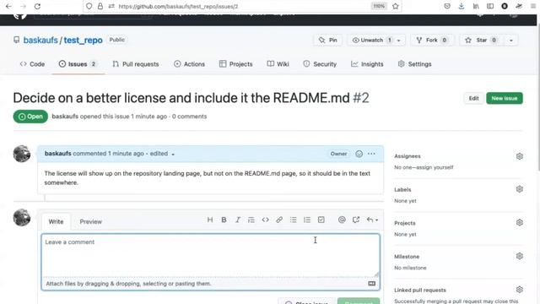540x304 pixels.
Task: Open Projects sidebar gear settings
Action: click(x=520, y=223)
